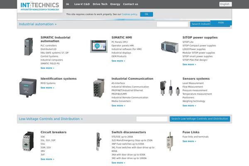This screenshot has width=249, height=166.
Task: Open the SITOP power supply image
Action: pos(170,47)
